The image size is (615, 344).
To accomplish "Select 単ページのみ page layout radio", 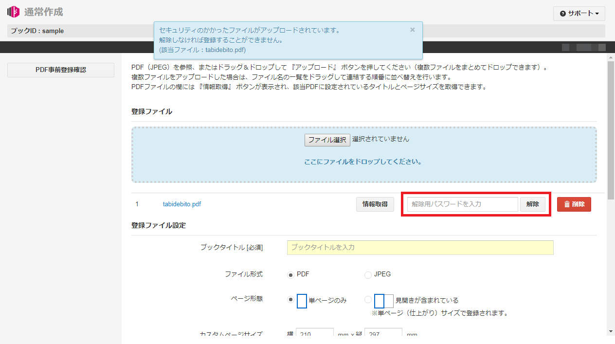I will (291, 300).
